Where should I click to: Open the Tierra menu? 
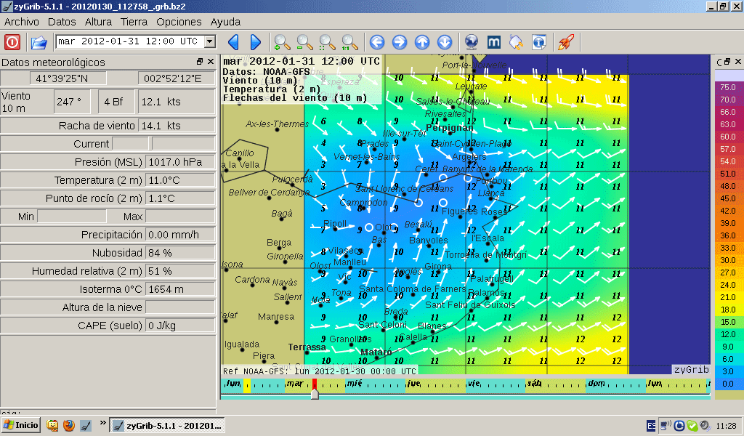[x=134, y=22]
